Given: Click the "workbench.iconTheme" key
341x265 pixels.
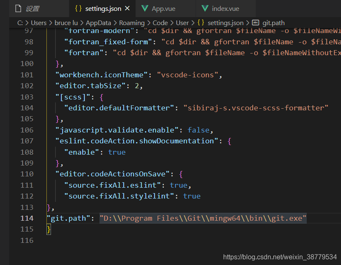Looking at the screenshot, I should coord(102,75).
